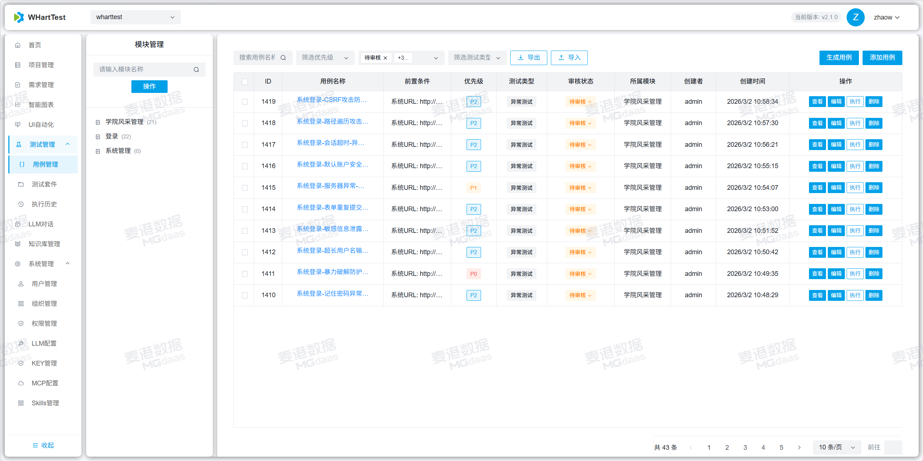Screen dimensions: 923x461
Task: Expand the 10条/页 page size selector
Action: [x=836, y=447]
